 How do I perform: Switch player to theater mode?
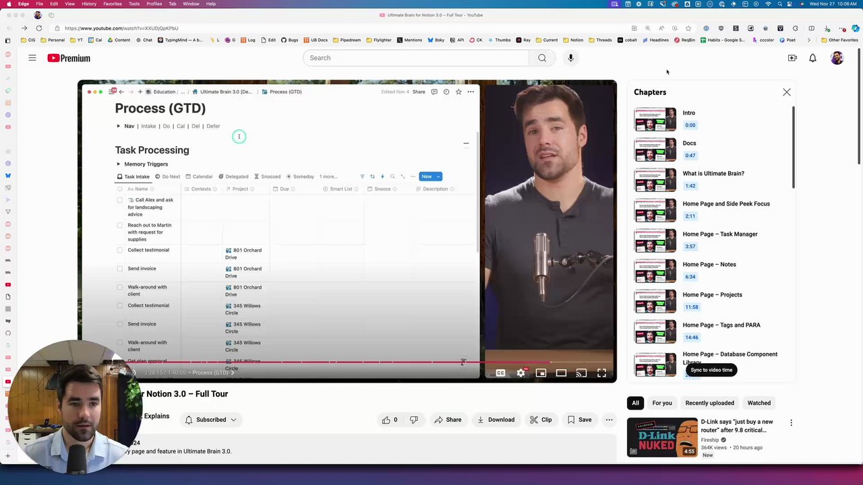[x=561, y=373]
